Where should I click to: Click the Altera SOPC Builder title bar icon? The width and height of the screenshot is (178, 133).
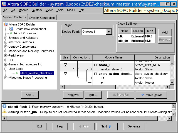(x=4, y=4)
